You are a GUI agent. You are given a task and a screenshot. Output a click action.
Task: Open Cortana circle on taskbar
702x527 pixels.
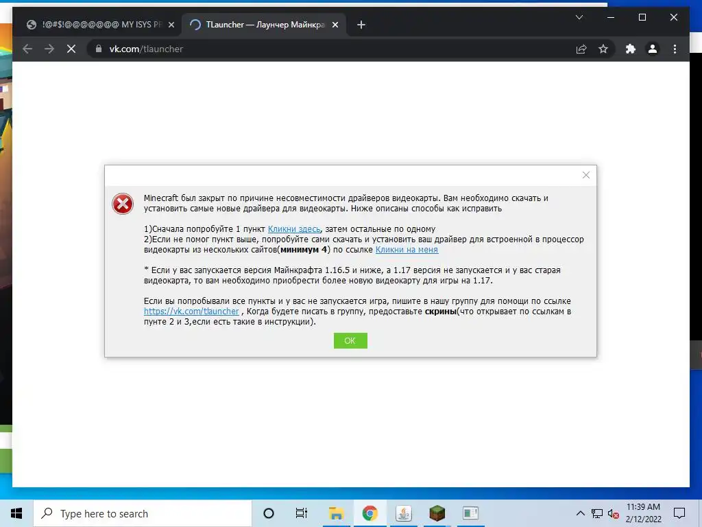(269, 513)
